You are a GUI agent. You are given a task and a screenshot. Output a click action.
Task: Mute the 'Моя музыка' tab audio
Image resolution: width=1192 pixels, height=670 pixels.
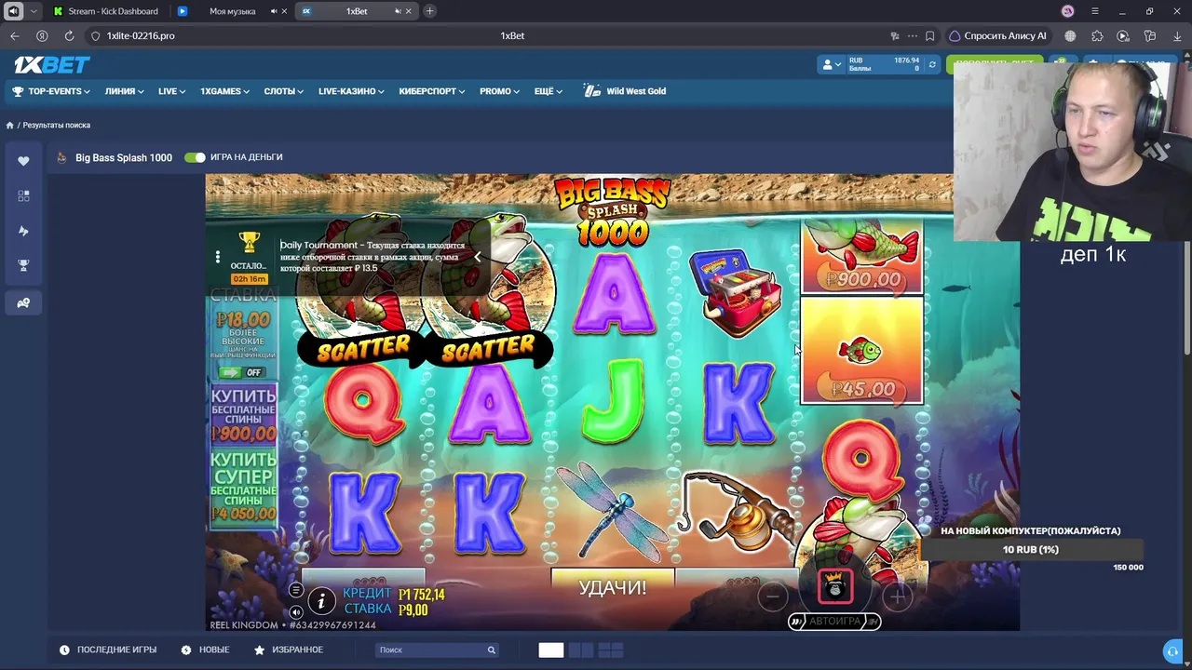coord(274,11)
